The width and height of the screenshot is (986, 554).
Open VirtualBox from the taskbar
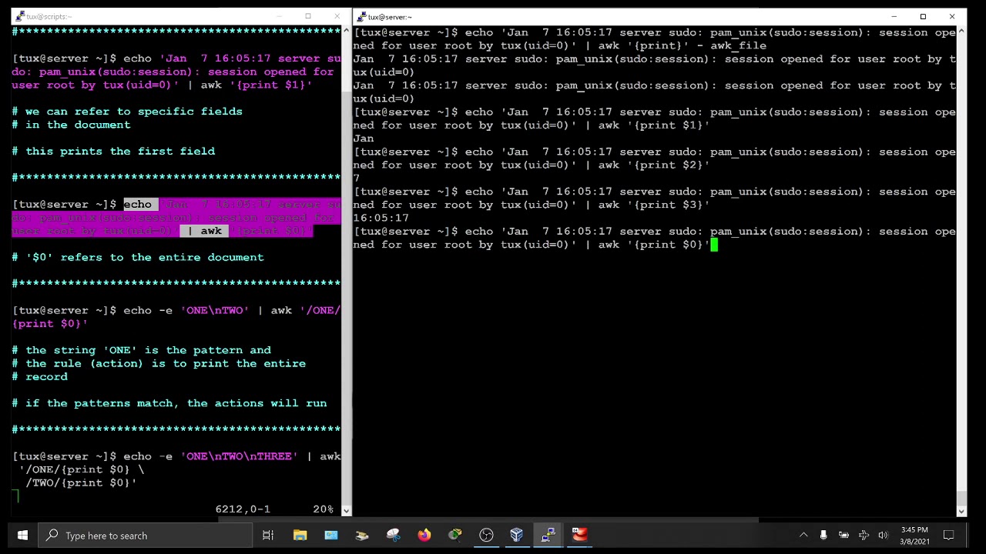tap(517, 536)
